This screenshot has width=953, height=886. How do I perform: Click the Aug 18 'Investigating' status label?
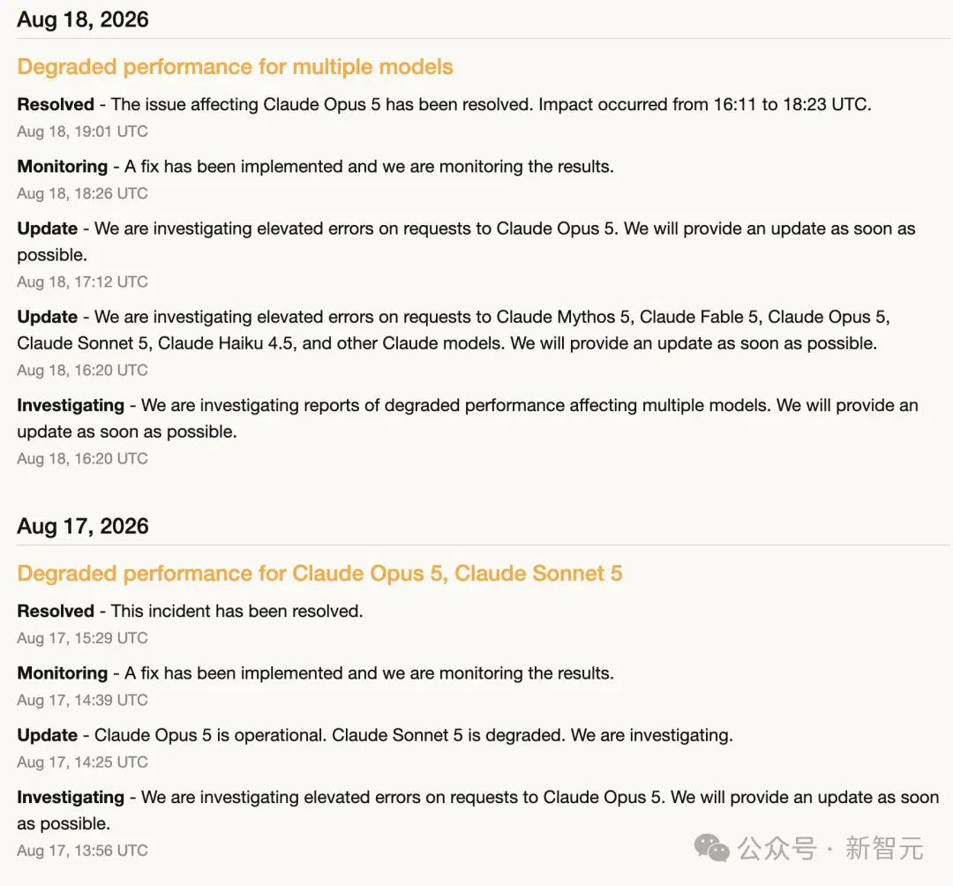point(71,405)
